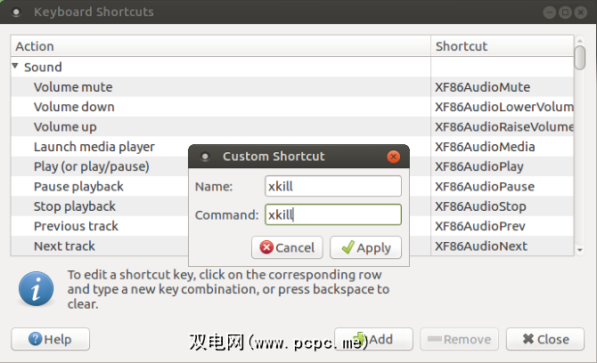Select the Volume down row
Screen dimensions: 597x363
(74, 107)
